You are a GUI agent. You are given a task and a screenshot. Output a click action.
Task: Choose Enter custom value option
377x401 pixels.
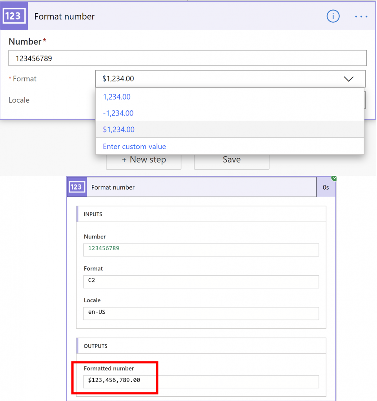(x=229, y=146)
